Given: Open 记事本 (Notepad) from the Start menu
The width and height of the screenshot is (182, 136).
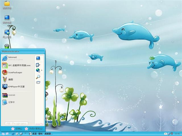Looking at the screenshot, I should pyautogui.click(x=9, y=102).
